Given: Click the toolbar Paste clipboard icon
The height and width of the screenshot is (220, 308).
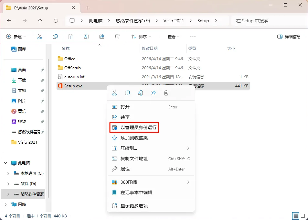Looking at the screenshot, I should pos(71,37).
